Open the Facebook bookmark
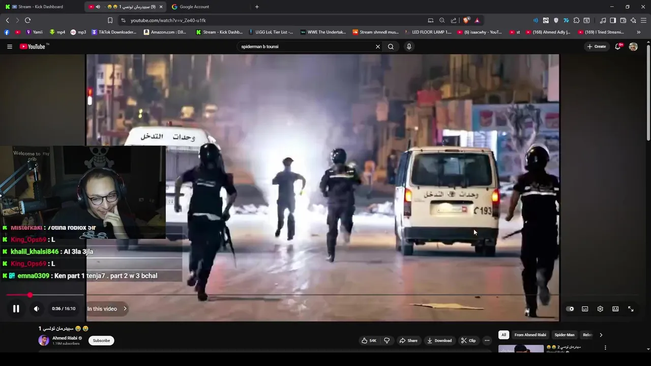 [x=7, y=32]
